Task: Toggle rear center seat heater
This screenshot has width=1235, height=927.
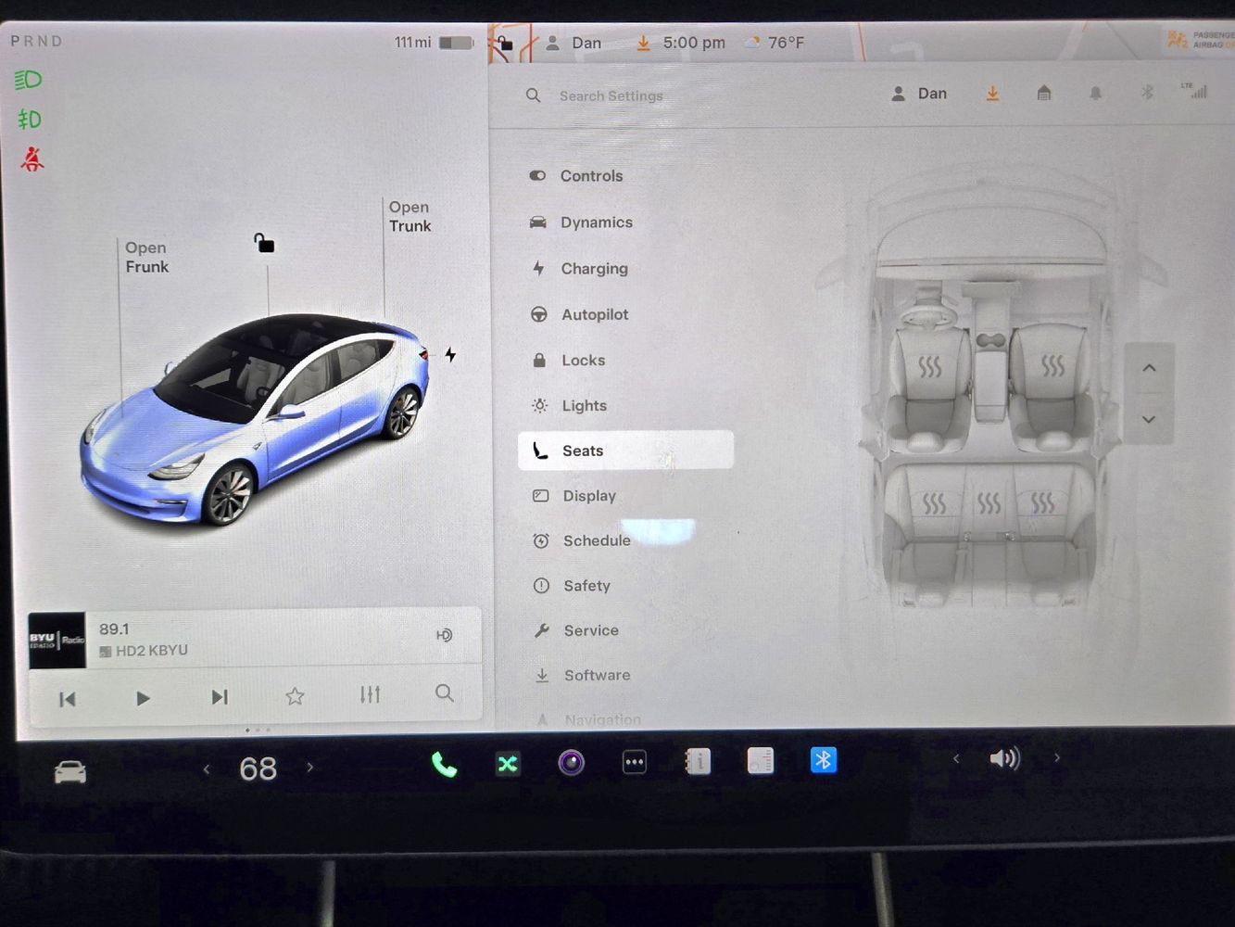Action: coord(989,503)
